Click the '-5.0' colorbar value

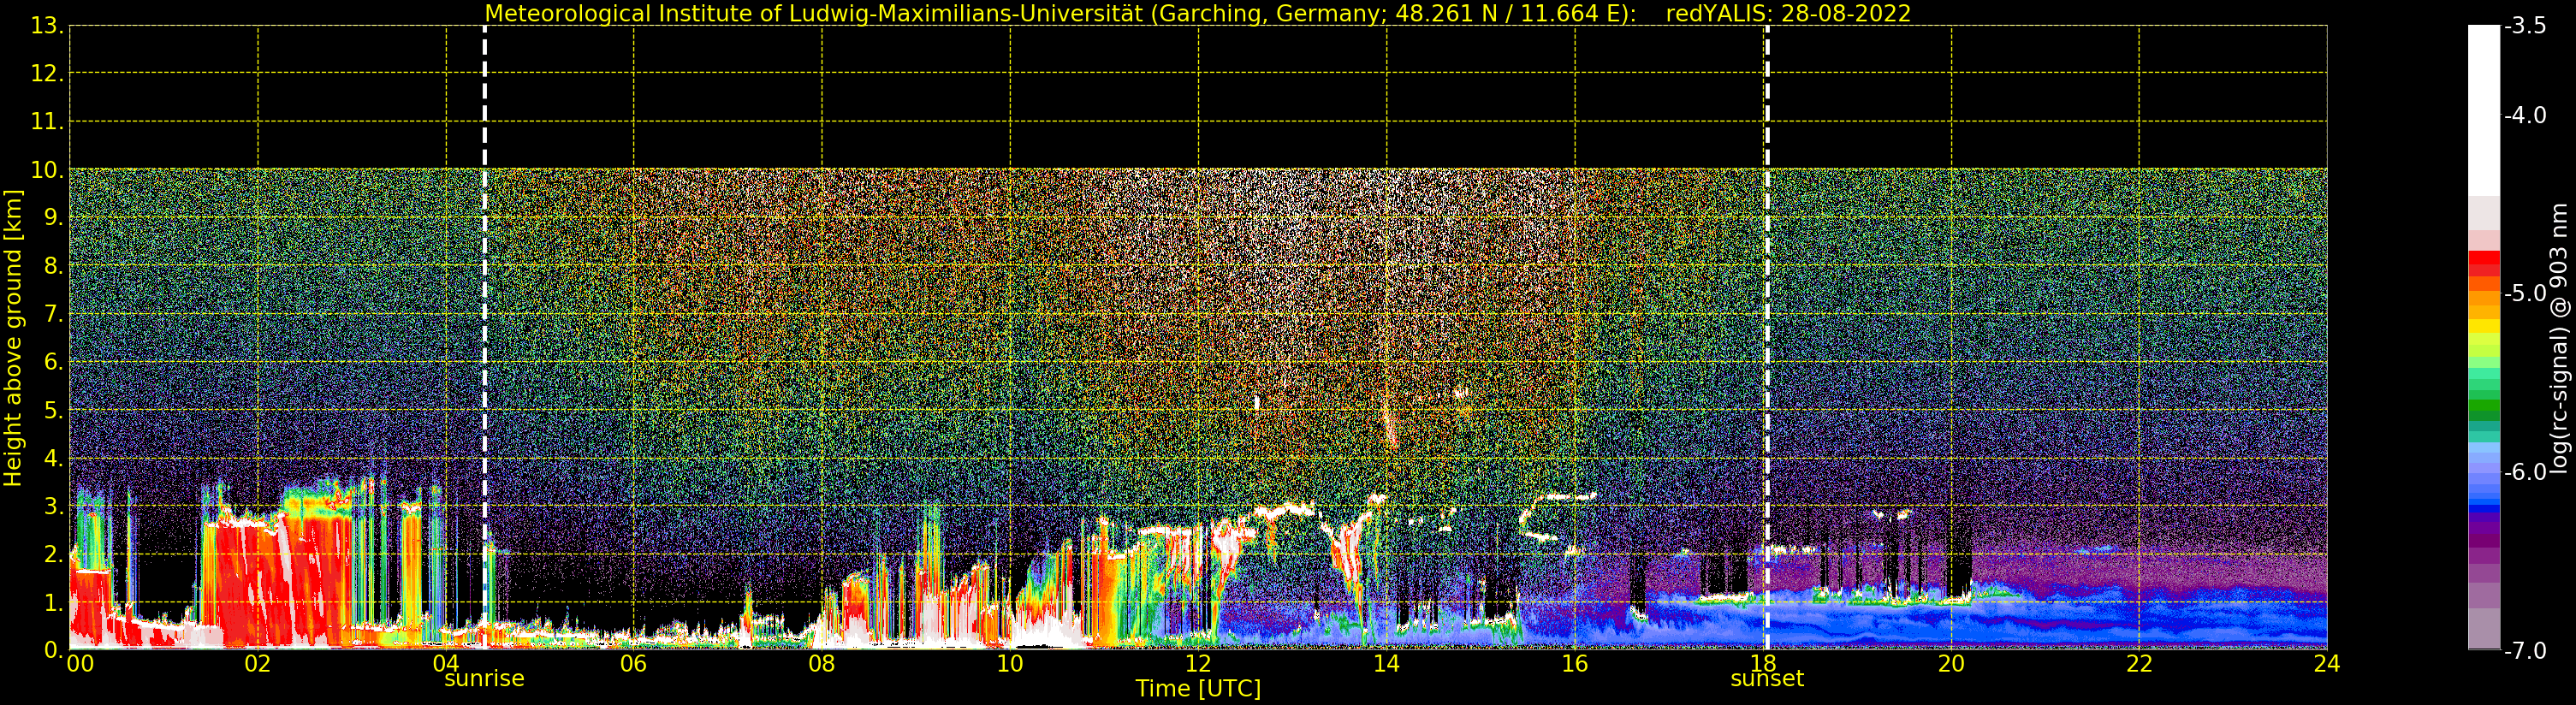click(2525, 293)
